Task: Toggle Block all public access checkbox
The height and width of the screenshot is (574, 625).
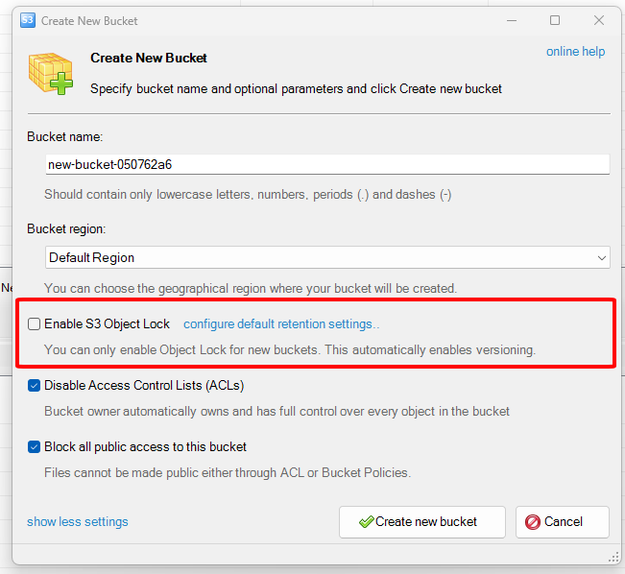Action: pyautogui.click(x=35, y=447)
